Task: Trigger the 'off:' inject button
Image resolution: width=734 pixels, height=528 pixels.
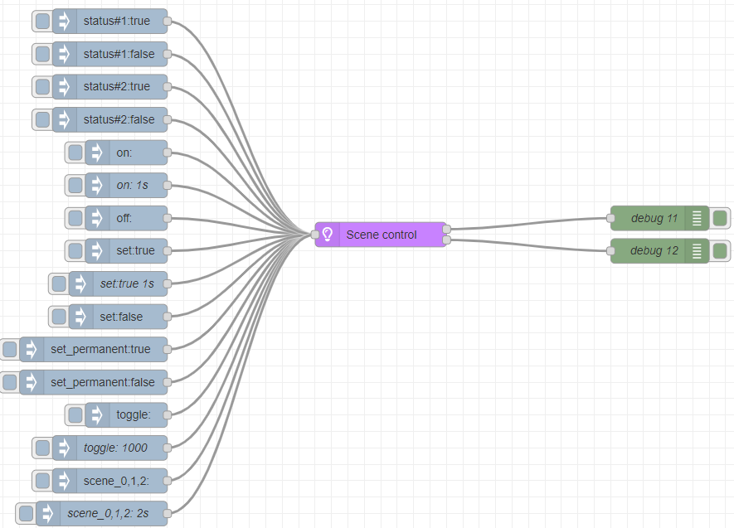Action: (75, 218)
